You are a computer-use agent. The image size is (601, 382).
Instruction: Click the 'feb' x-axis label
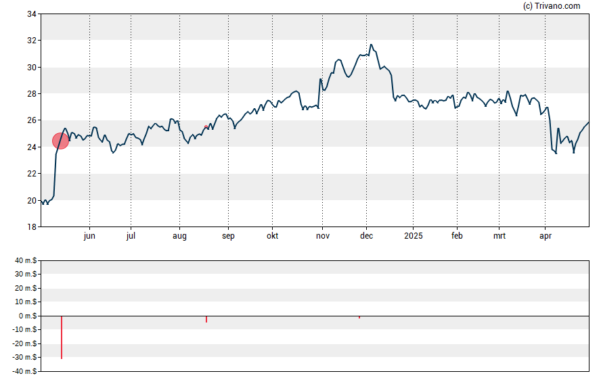click(457, 236)
